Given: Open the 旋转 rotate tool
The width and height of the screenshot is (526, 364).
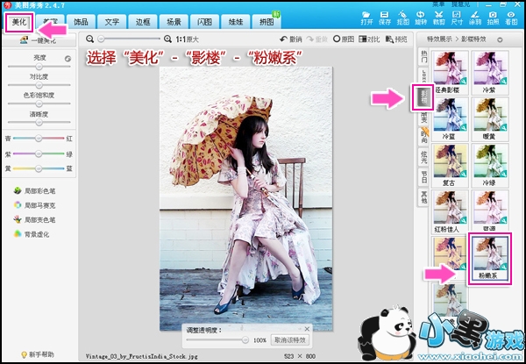Looking at the screenshot, I should 420,18.
